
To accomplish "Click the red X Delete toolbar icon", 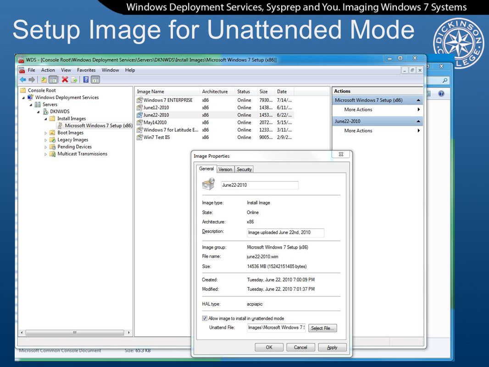I will click(65, 80).
